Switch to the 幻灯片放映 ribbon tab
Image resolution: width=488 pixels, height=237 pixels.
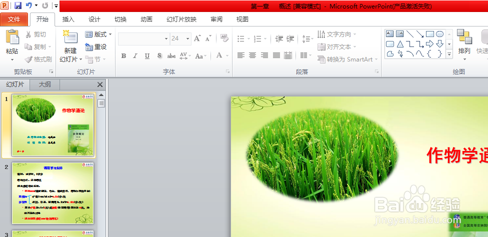(x=181, y=19)
